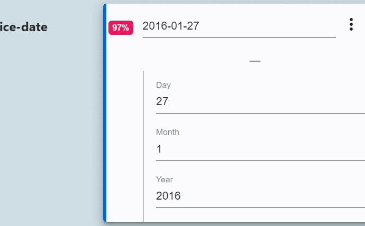365x226 pixels.
Task: Click the Day field label
Action: (163, 85)
